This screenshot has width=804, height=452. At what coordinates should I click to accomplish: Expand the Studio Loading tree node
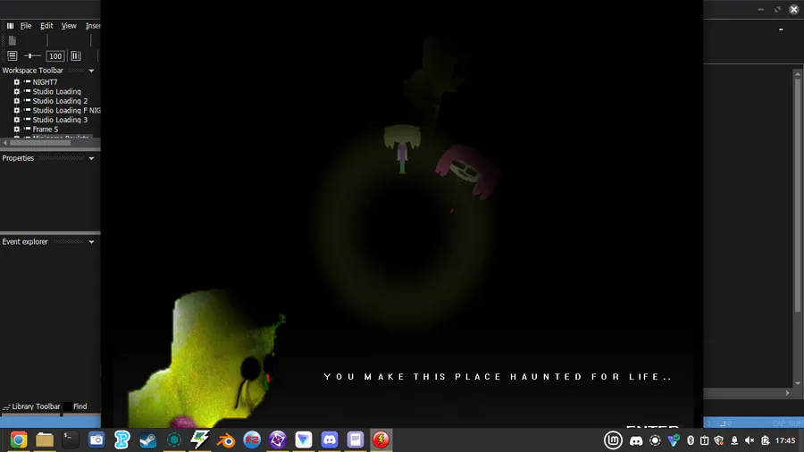(16, 91)
